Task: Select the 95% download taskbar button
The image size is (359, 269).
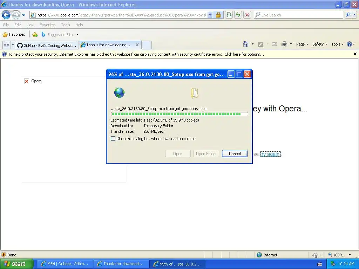Action: point(177,264)
